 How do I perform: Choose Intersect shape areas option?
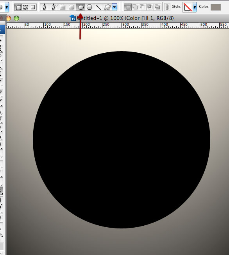pyautogui.click(x=150, y=7)
